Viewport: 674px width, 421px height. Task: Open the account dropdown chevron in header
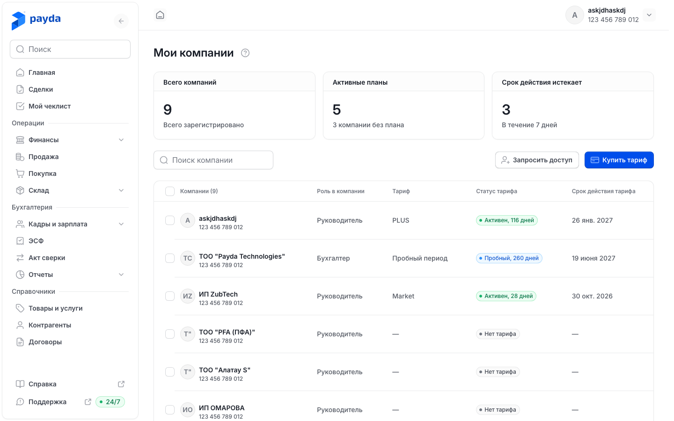coord(649,15)
